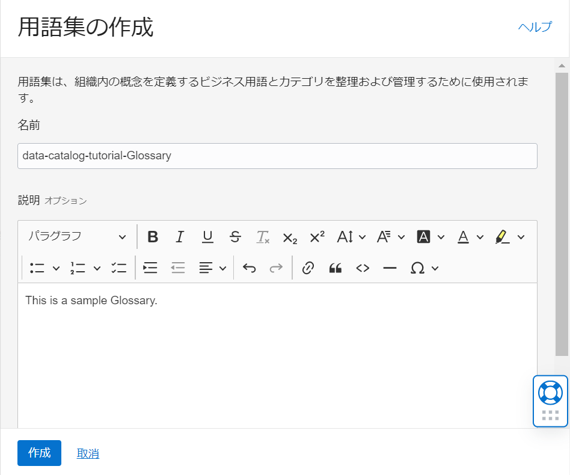Open the パラグラフ heading style dropdown

tap(77, 237)
